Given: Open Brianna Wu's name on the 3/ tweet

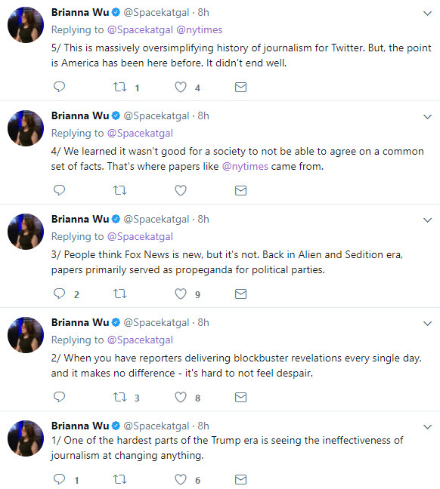Looking at the screenshot, I should click(80, 220).
